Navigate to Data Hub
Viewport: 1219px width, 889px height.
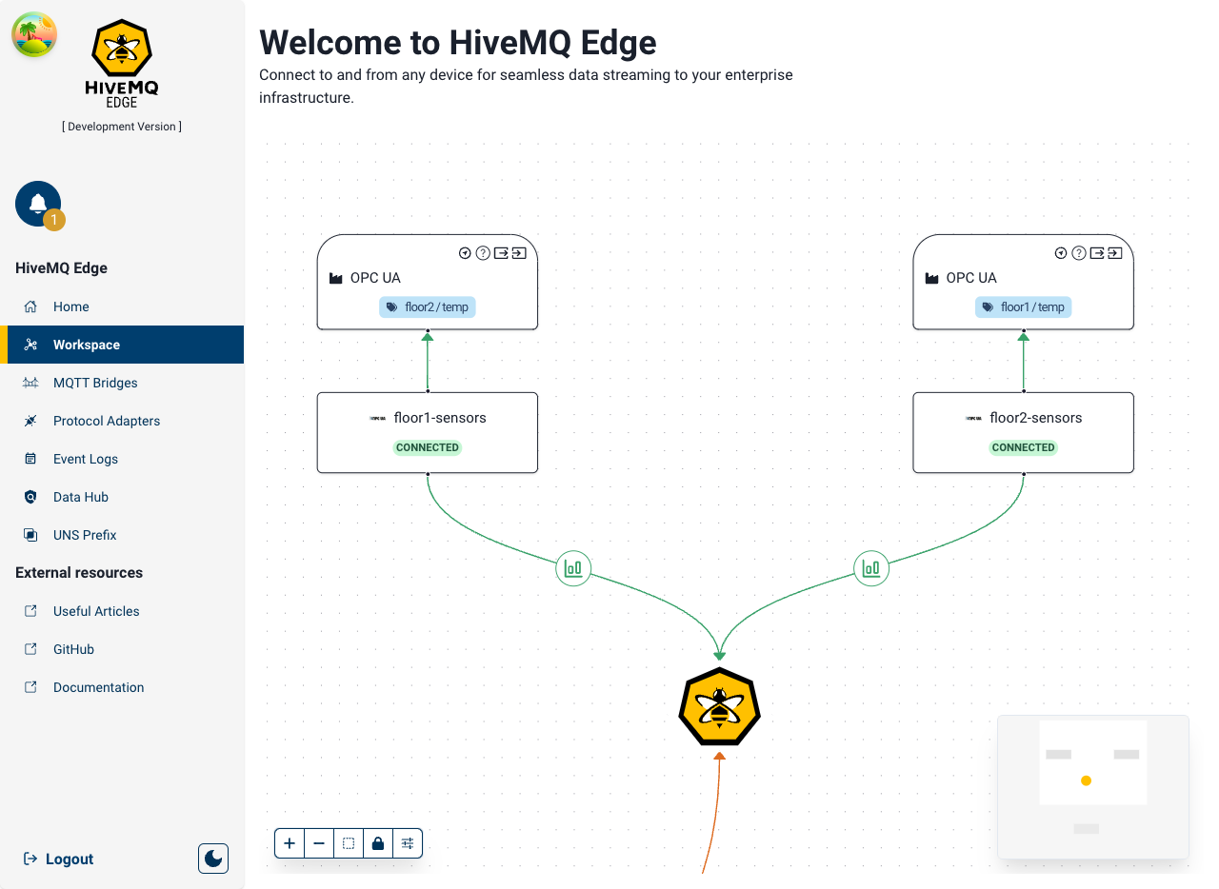point(122,497)
